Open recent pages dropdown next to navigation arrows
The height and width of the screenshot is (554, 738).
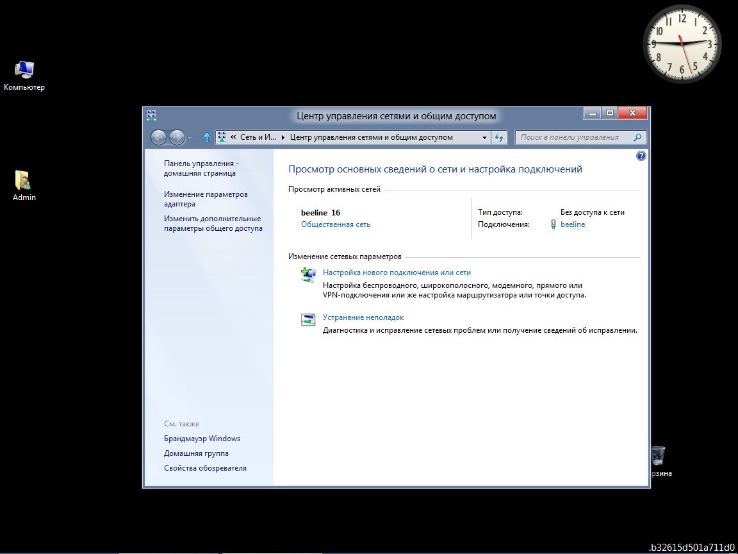click(x=190, y=138)
